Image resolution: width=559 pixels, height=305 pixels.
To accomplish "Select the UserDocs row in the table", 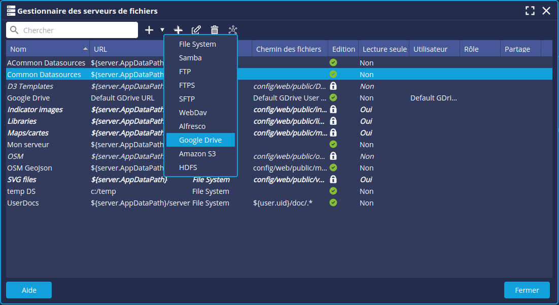I will pyautogui.click(x=23, y=203).
